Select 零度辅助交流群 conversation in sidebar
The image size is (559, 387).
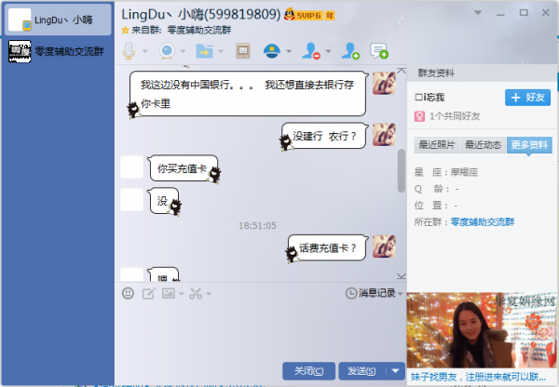pos(58,51)
